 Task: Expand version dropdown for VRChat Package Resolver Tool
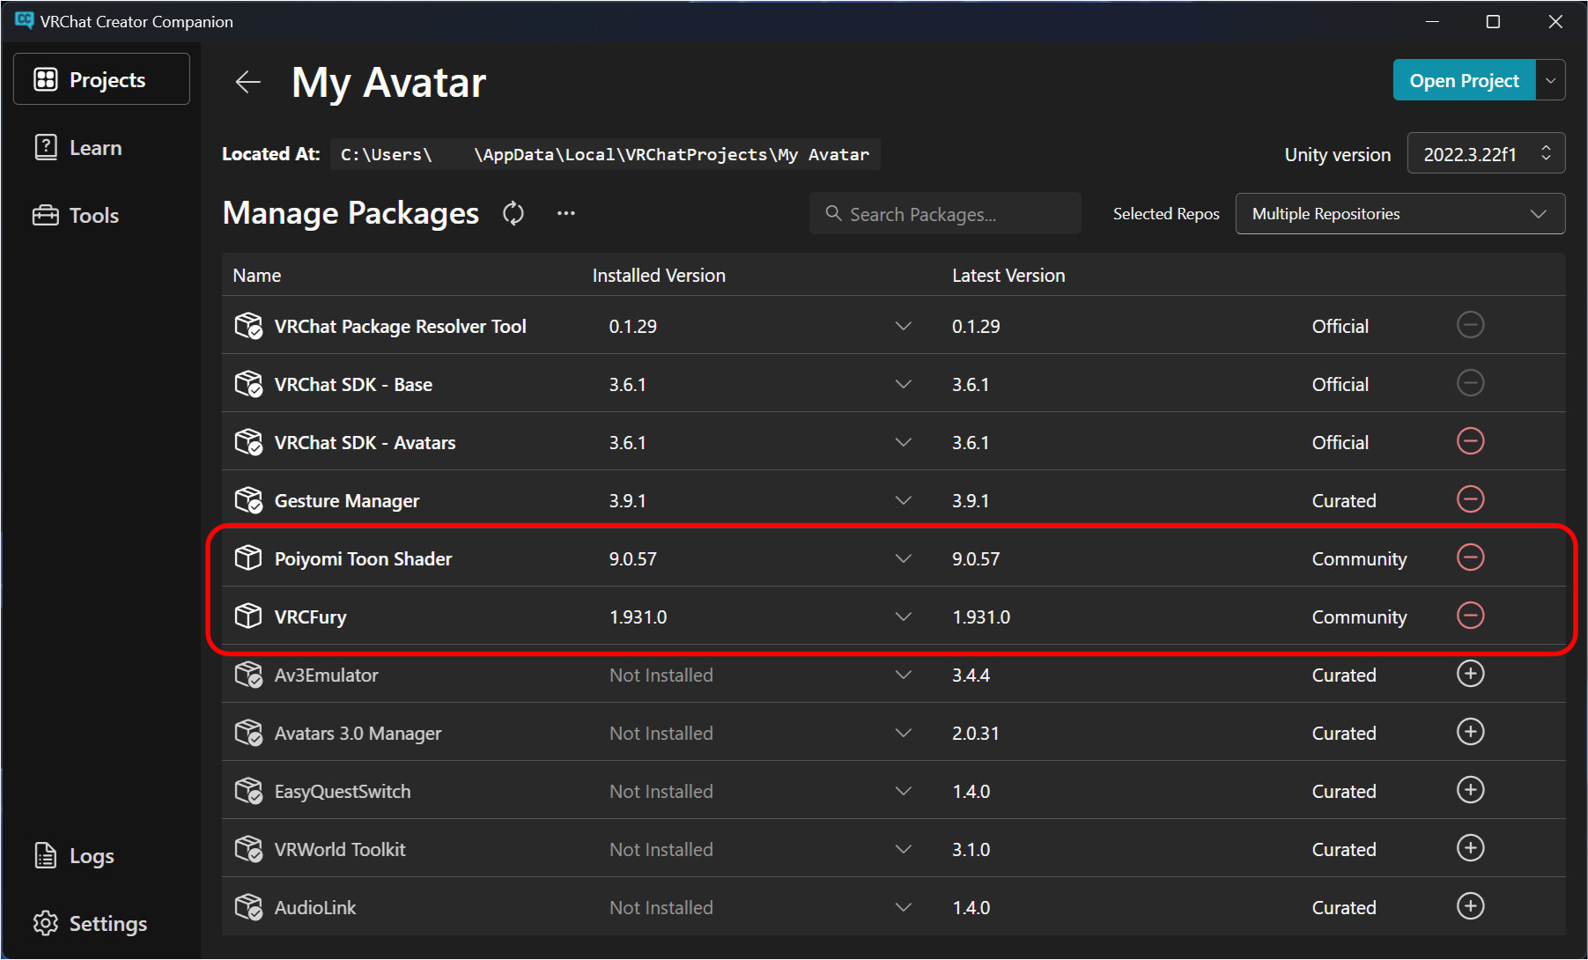[x=903, y=326]
